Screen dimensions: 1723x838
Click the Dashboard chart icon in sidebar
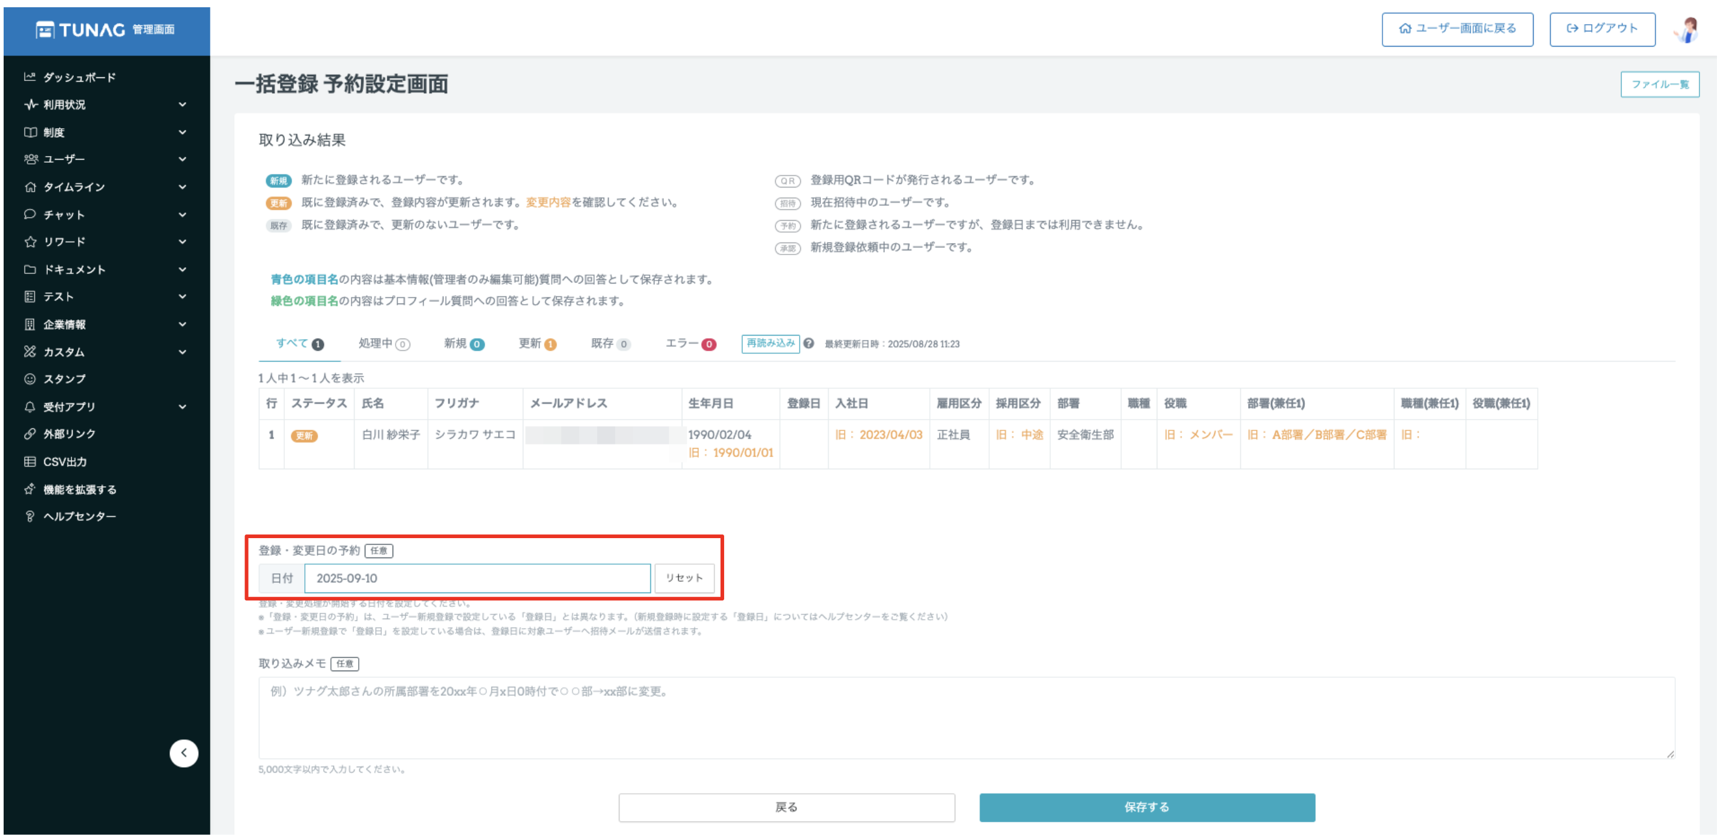pyautogui.click(x=30, y=77)
